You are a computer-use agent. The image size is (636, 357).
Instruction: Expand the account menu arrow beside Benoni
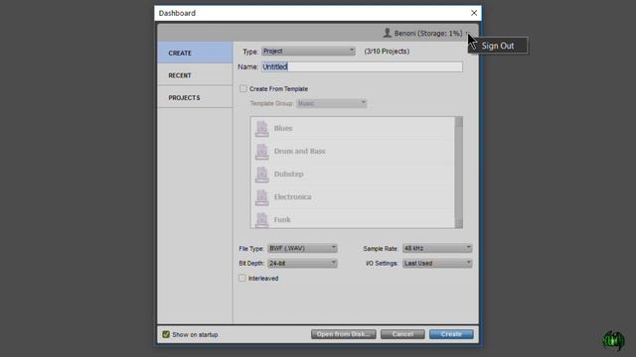point(467,33)
